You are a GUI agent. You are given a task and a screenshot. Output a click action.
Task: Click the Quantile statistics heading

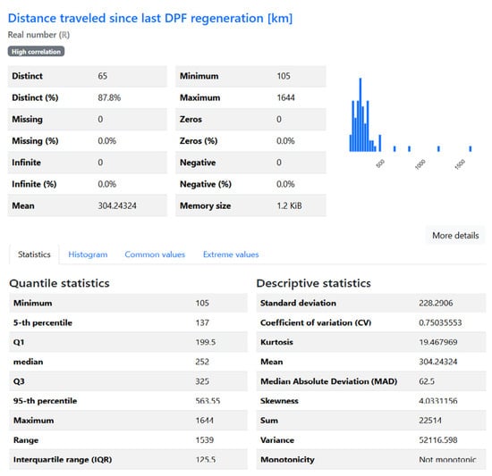click(x=59, y=283)
